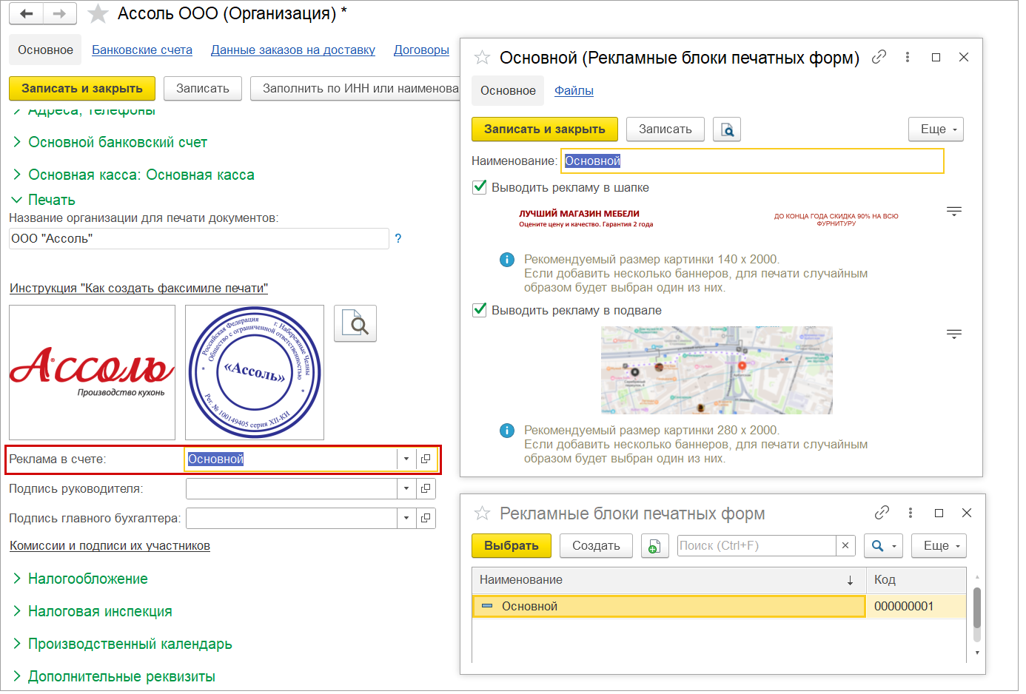Star the Ассоль ООО organization as favorite
This screenshot has width=1026, height=694.
[x=98, y=14]
